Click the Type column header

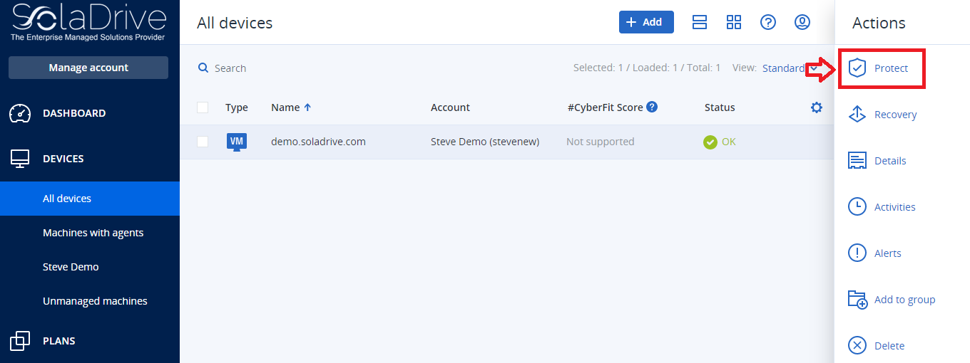tap(237, 107)
